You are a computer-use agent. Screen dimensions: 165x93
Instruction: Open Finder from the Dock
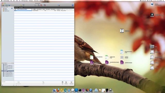[x=54, y=90]
